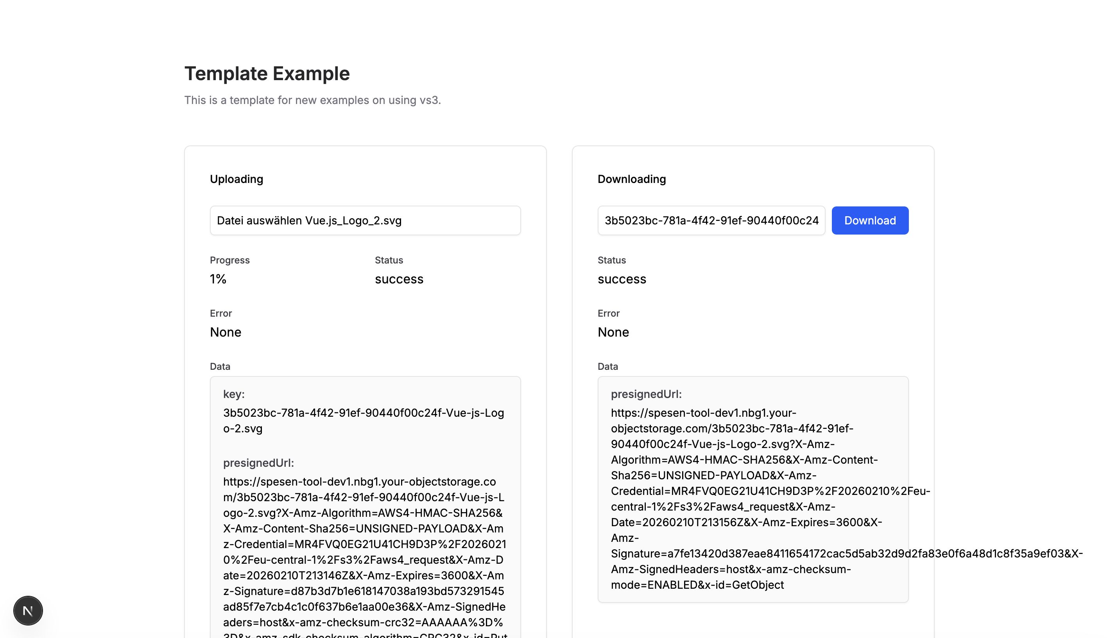Click the "Data" label in the Downloading card

[x=607, y=366]
